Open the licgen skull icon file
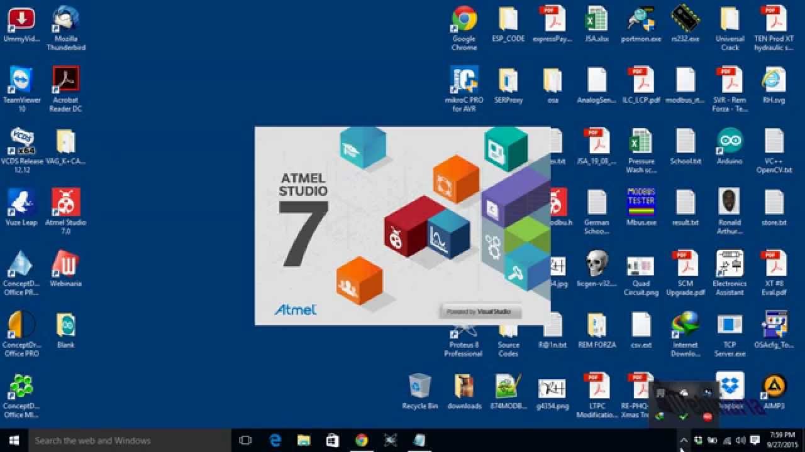The height and width of the screenshot is (452, 805). [x=596, y=269]
